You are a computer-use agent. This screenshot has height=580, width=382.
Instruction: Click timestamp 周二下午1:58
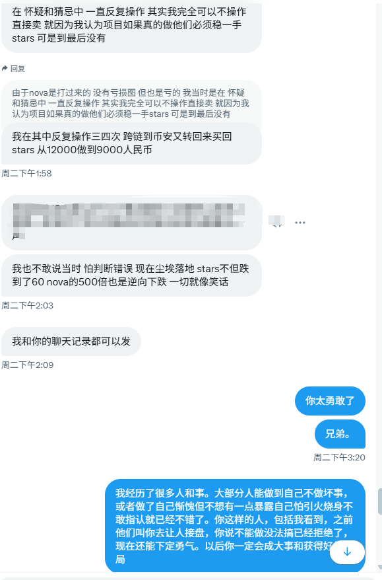coord(26,173)
